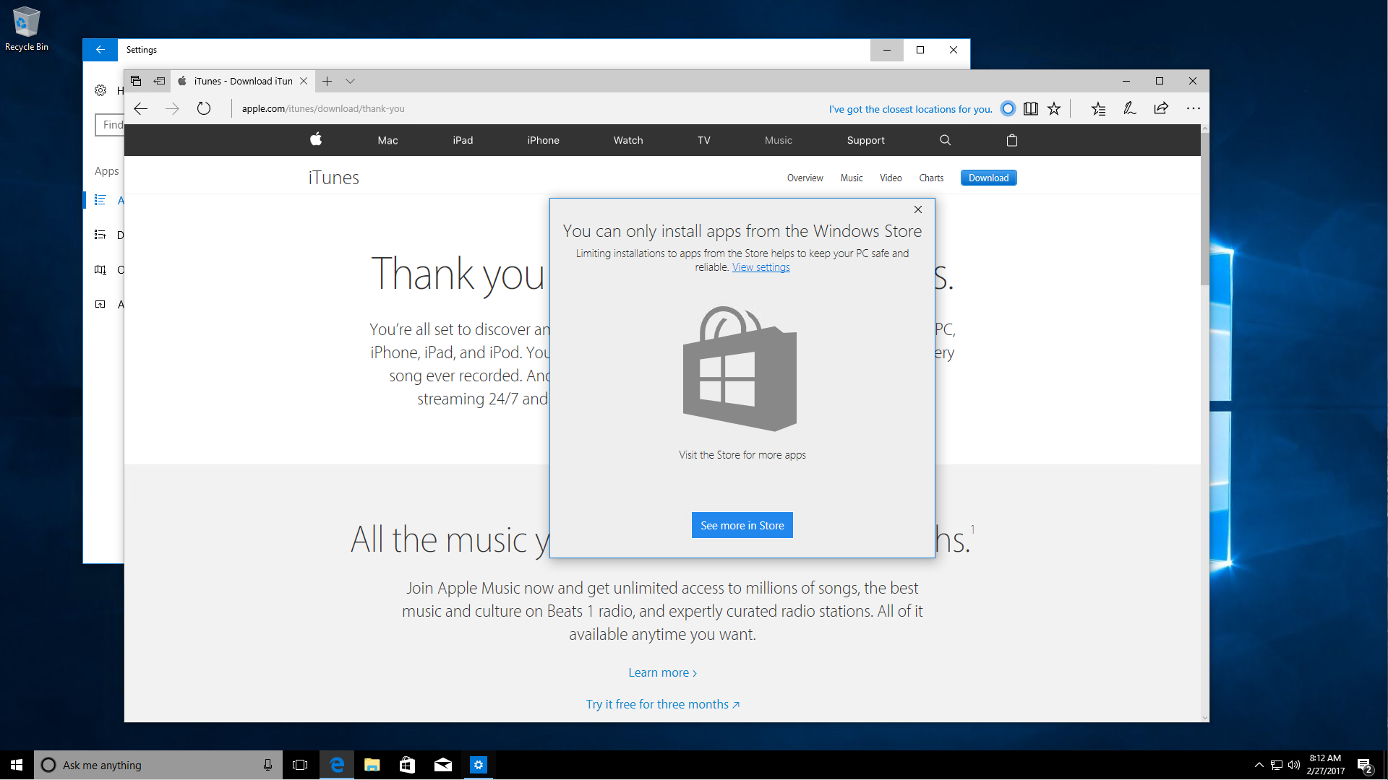1388x780 pixels.
Task: Select Apps for websites icon in Settings
Action: [x=100, y=304]
